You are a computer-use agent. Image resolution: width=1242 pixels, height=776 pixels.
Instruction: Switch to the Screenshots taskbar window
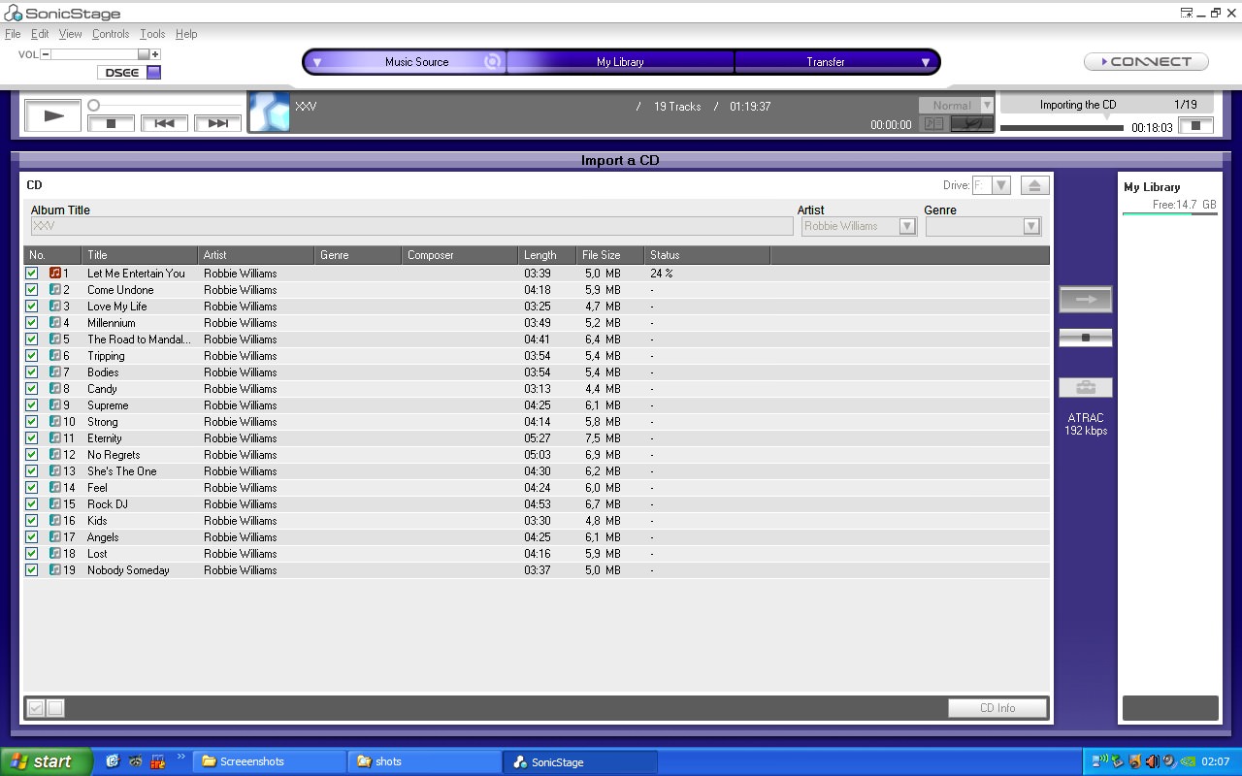tap(269, 761)
